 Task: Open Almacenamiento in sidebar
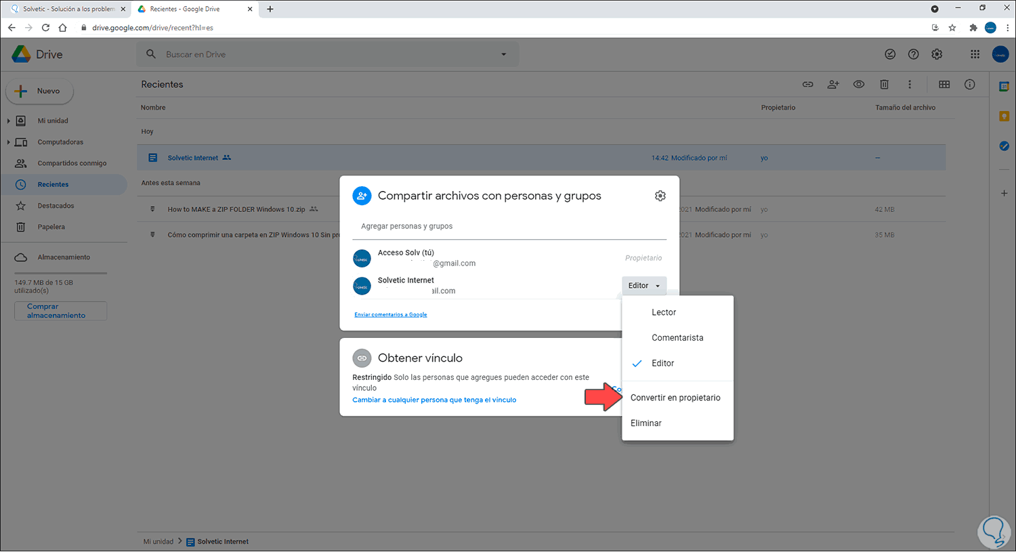tap(64, 257)
